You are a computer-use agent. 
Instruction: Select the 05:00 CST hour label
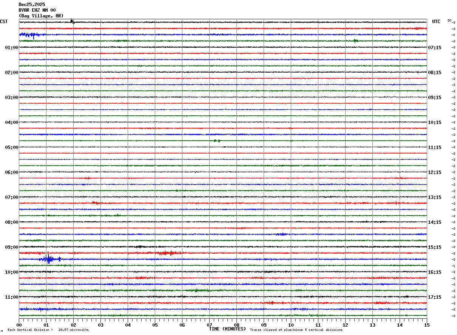tap(12, 147)
